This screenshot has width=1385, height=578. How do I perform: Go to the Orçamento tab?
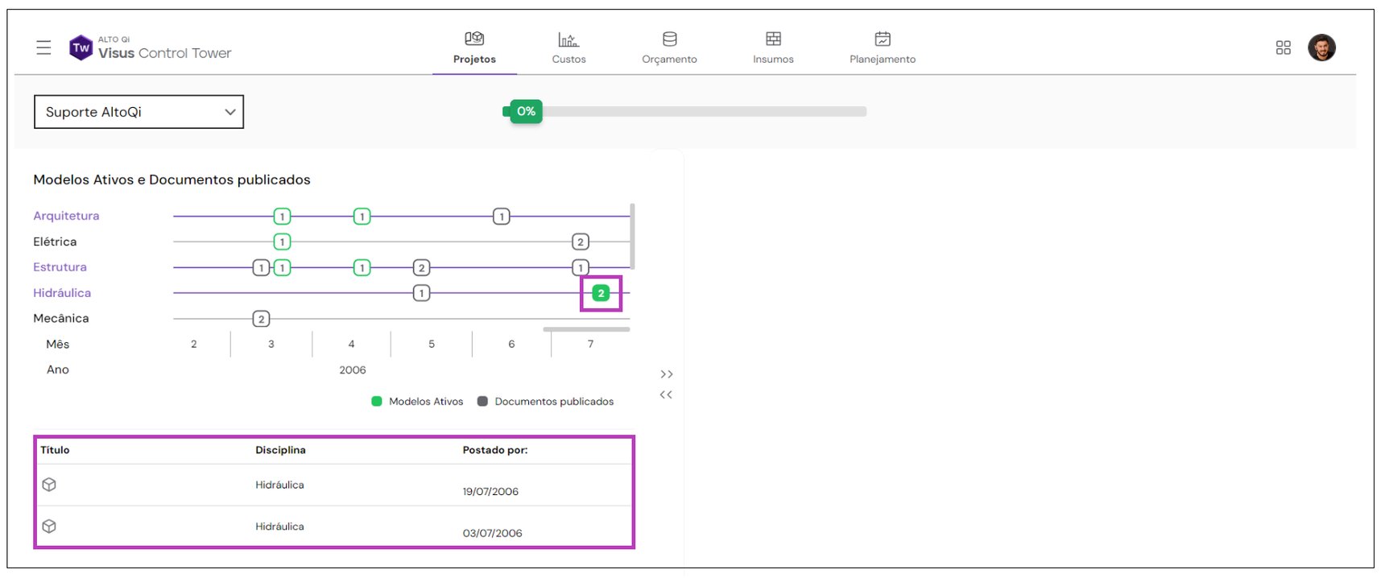(669, 48)
